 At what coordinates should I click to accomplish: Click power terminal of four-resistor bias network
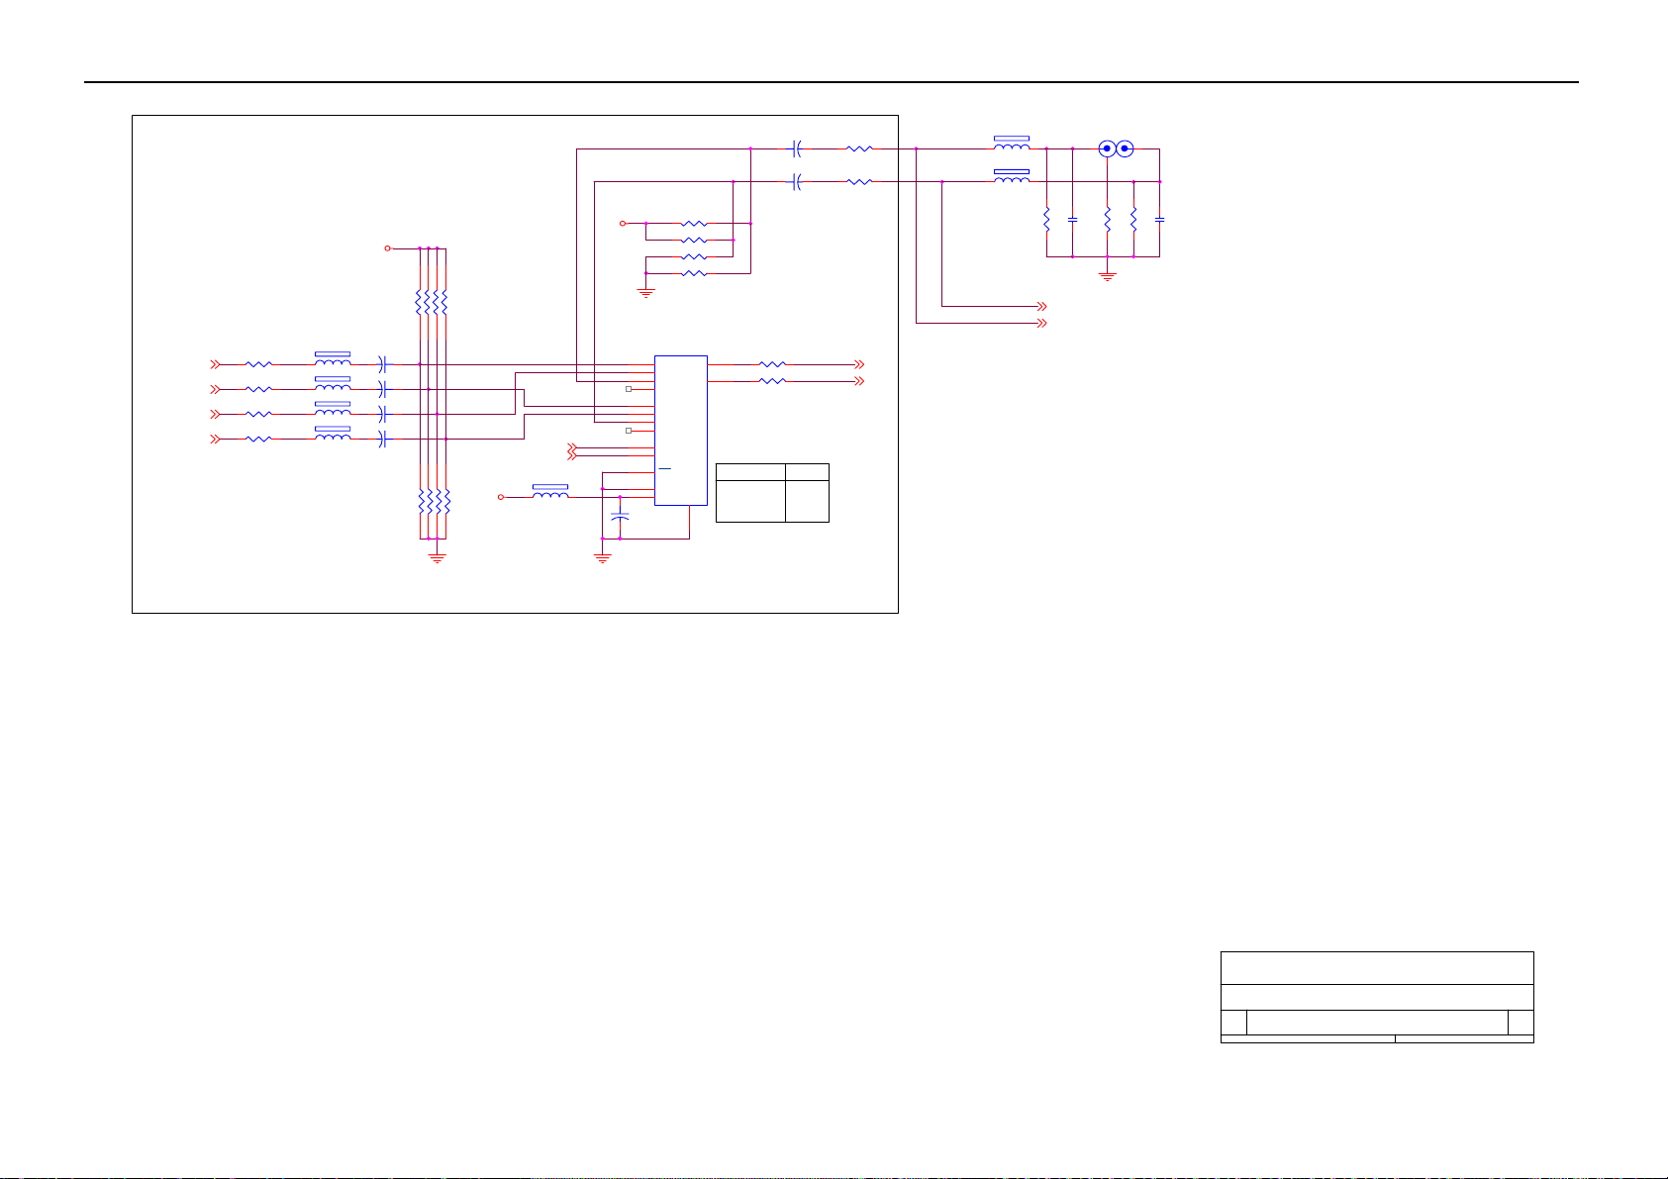(623, 224)
